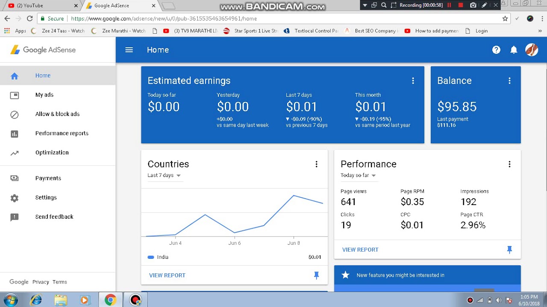The image size is (547, 307).
Task: Open Internet Explorer from taskbar
Action: 36,300
